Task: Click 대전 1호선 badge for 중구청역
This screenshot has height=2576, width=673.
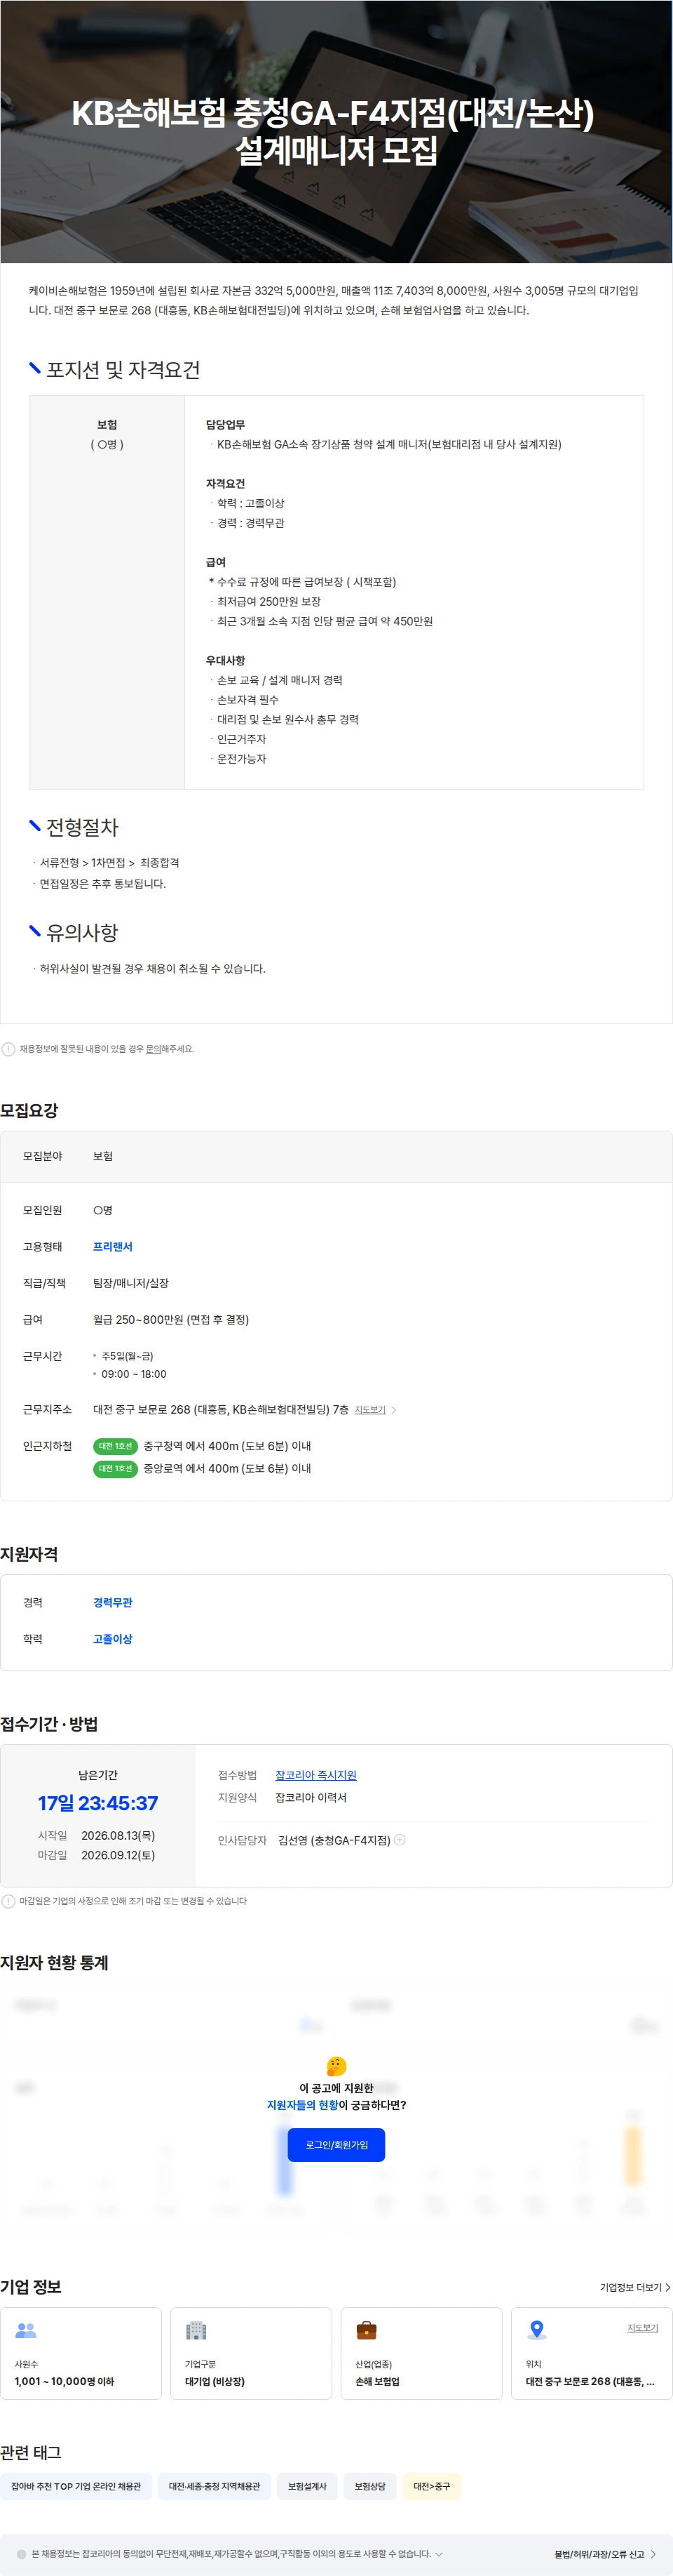Action: click(115, 1446)
